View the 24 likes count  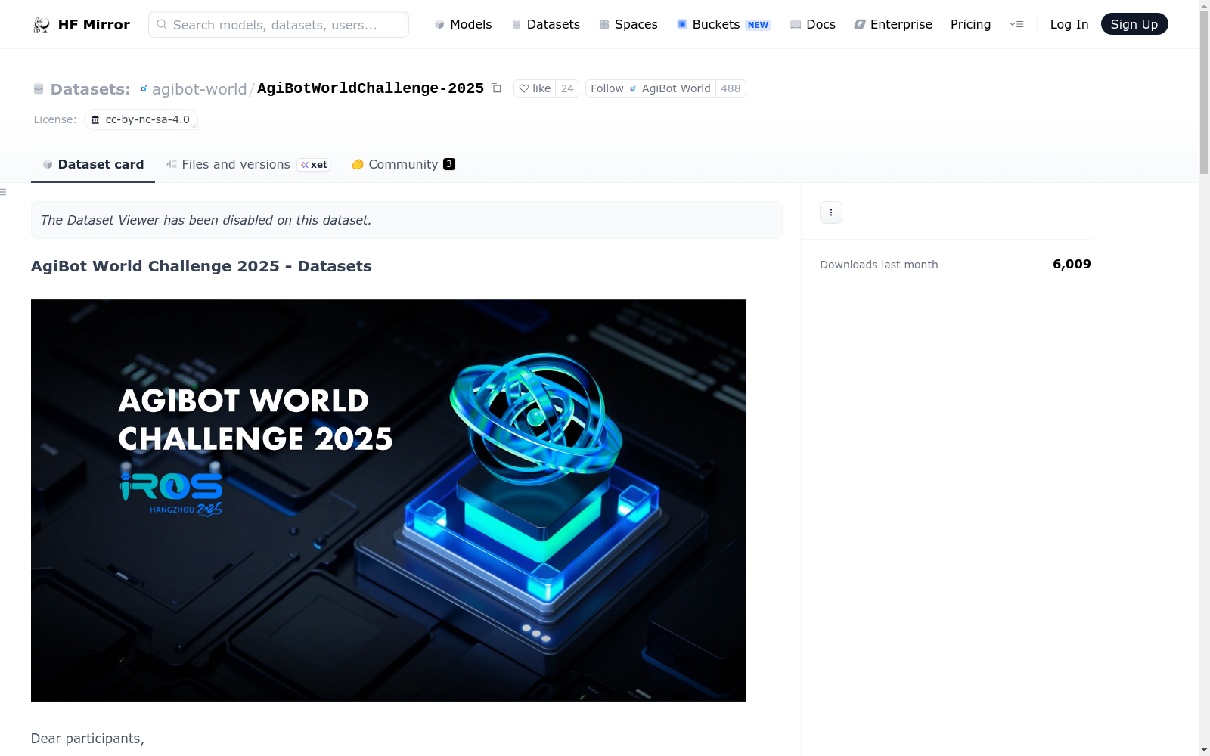567,88
